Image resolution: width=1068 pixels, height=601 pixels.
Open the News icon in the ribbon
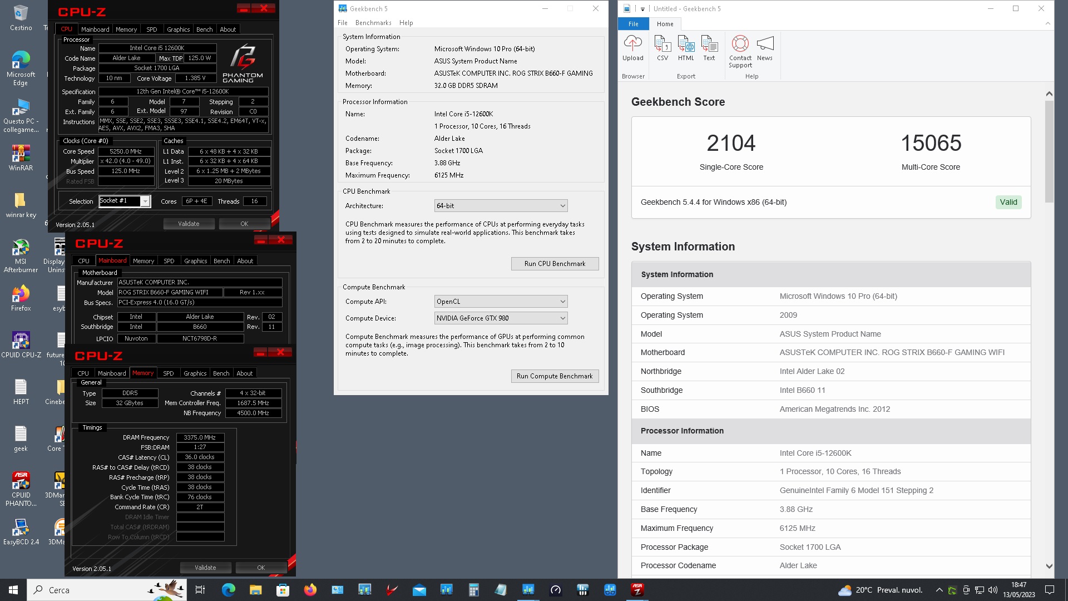[x=765, y=48]
